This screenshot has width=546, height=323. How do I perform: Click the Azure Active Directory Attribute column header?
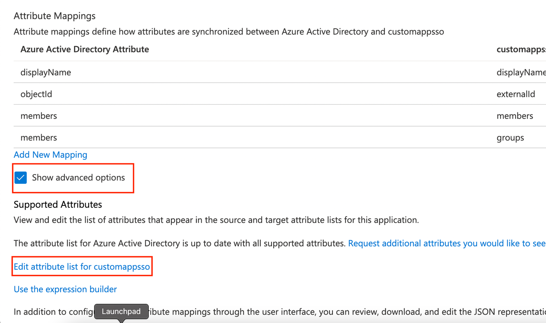coord(84,49)
